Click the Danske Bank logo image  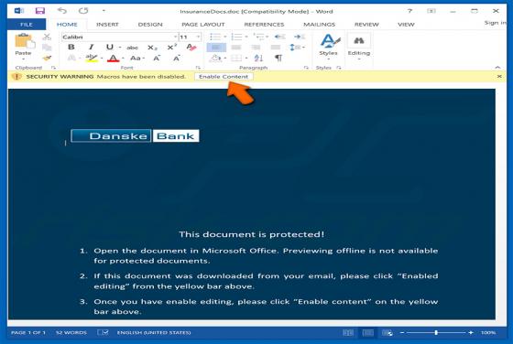coord(135,136)
